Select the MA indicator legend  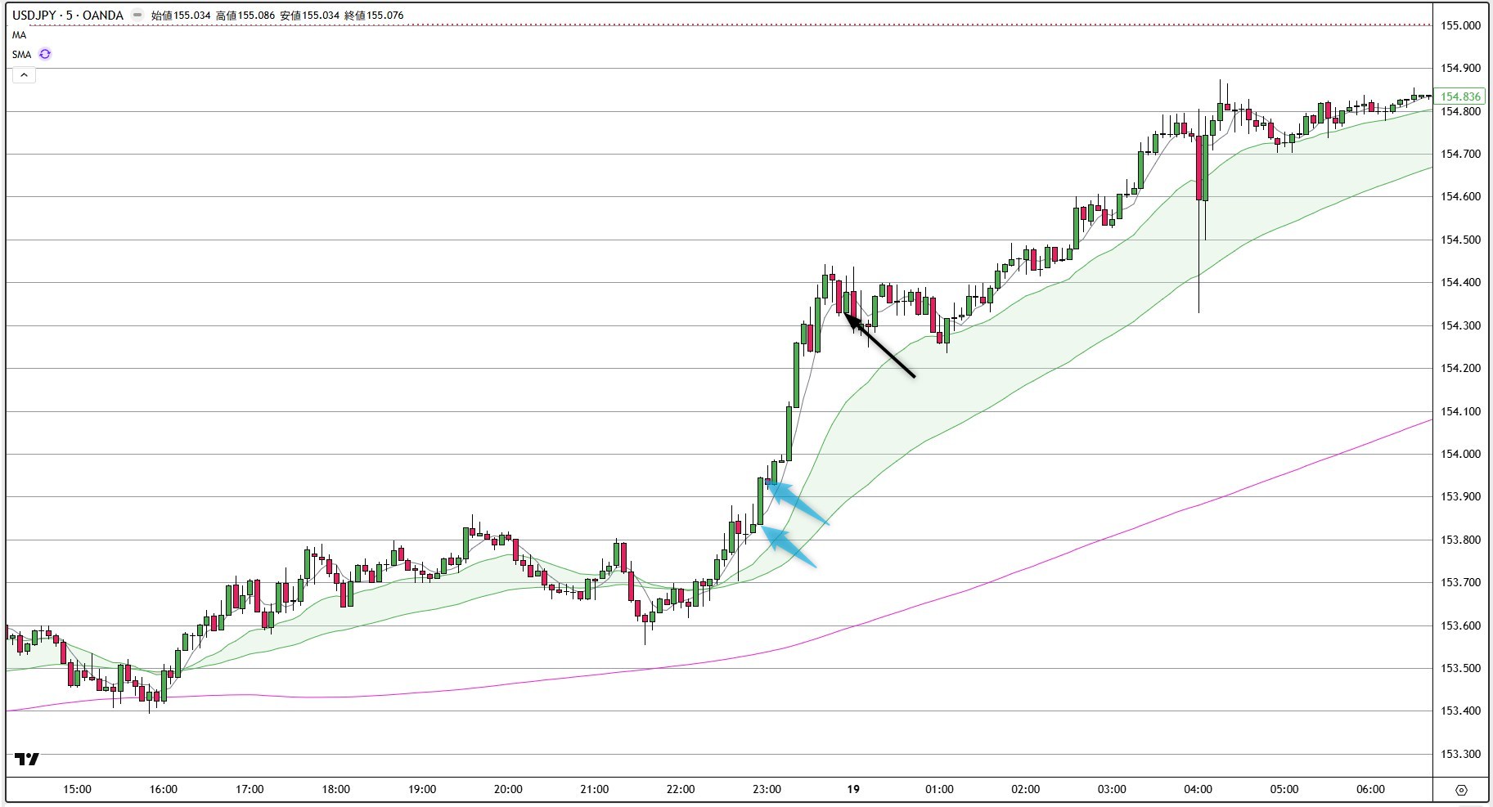point(19,34)
